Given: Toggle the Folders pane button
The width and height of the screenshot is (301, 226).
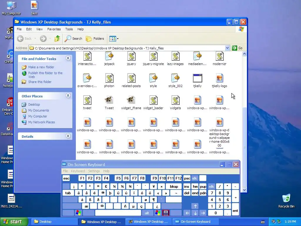Looking at the screenshot, I should pyautogui.click(x=95, y=39).
